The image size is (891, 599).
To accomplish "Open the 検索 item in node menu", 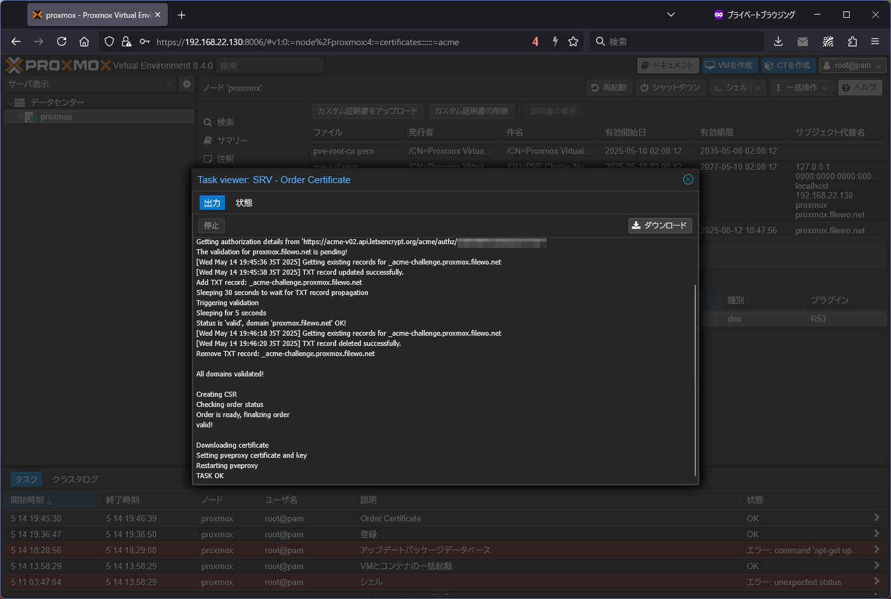I will 225,122.
